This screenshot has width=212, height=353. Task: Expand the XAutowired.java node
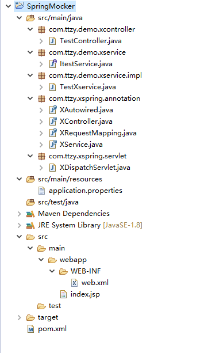[x=41, y=110]
